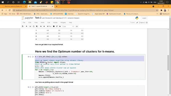Screen dimensions: 171x96
Task: Open the browser profile avatar
Action: click(x=165, y=10)
